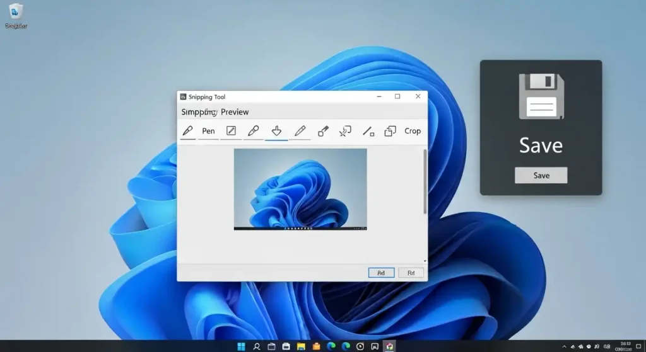
Task: Click the overlapping squares copy icon
Action: (x=390, y=131)
